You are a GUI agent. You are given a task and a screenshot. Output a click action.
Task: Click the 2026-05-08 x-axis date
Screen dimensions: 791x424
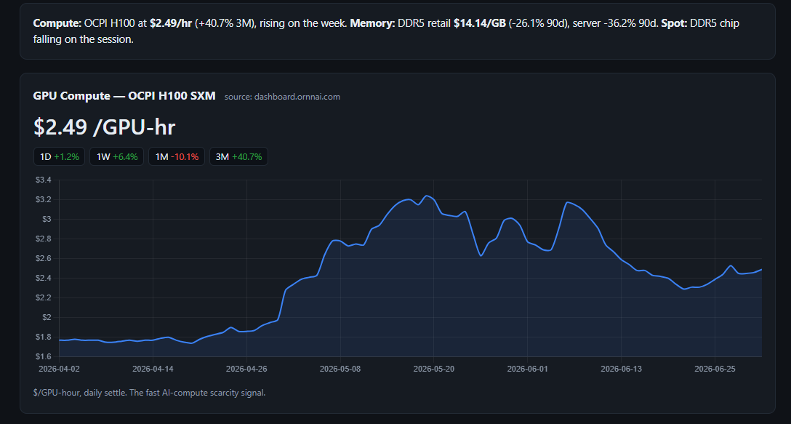point(340,369)
